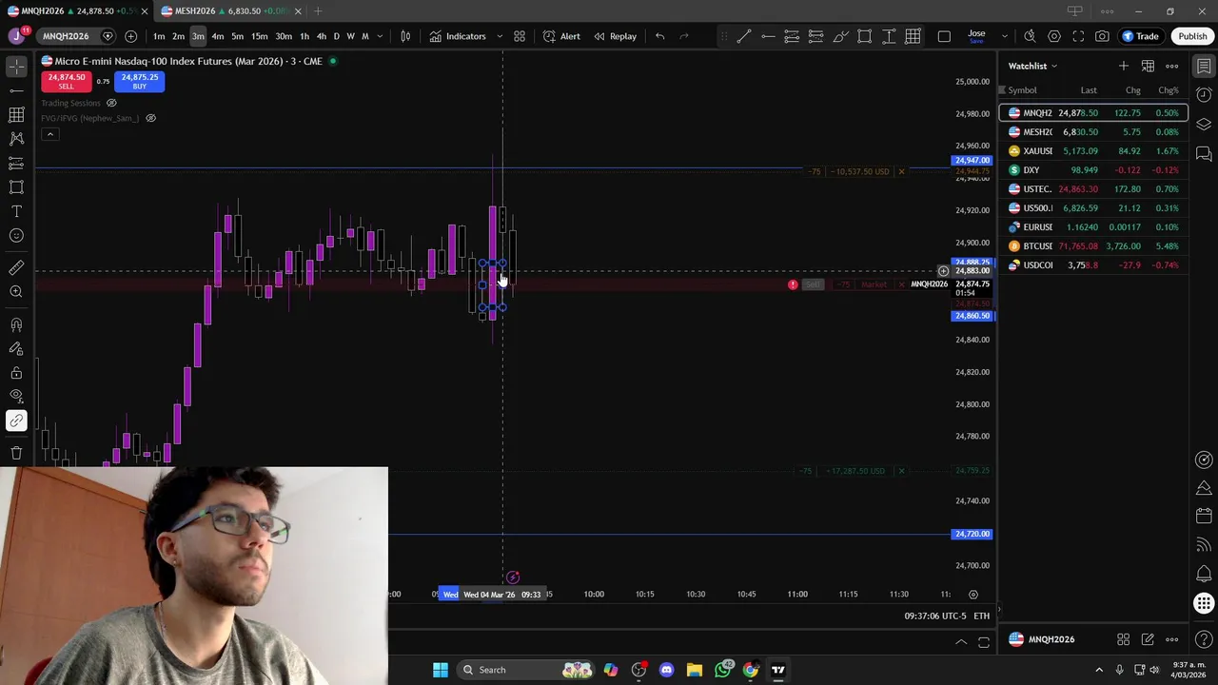Enter fullscreen mode
This screenshot has width=1218, height=685.
click(x=1078, y=36)
